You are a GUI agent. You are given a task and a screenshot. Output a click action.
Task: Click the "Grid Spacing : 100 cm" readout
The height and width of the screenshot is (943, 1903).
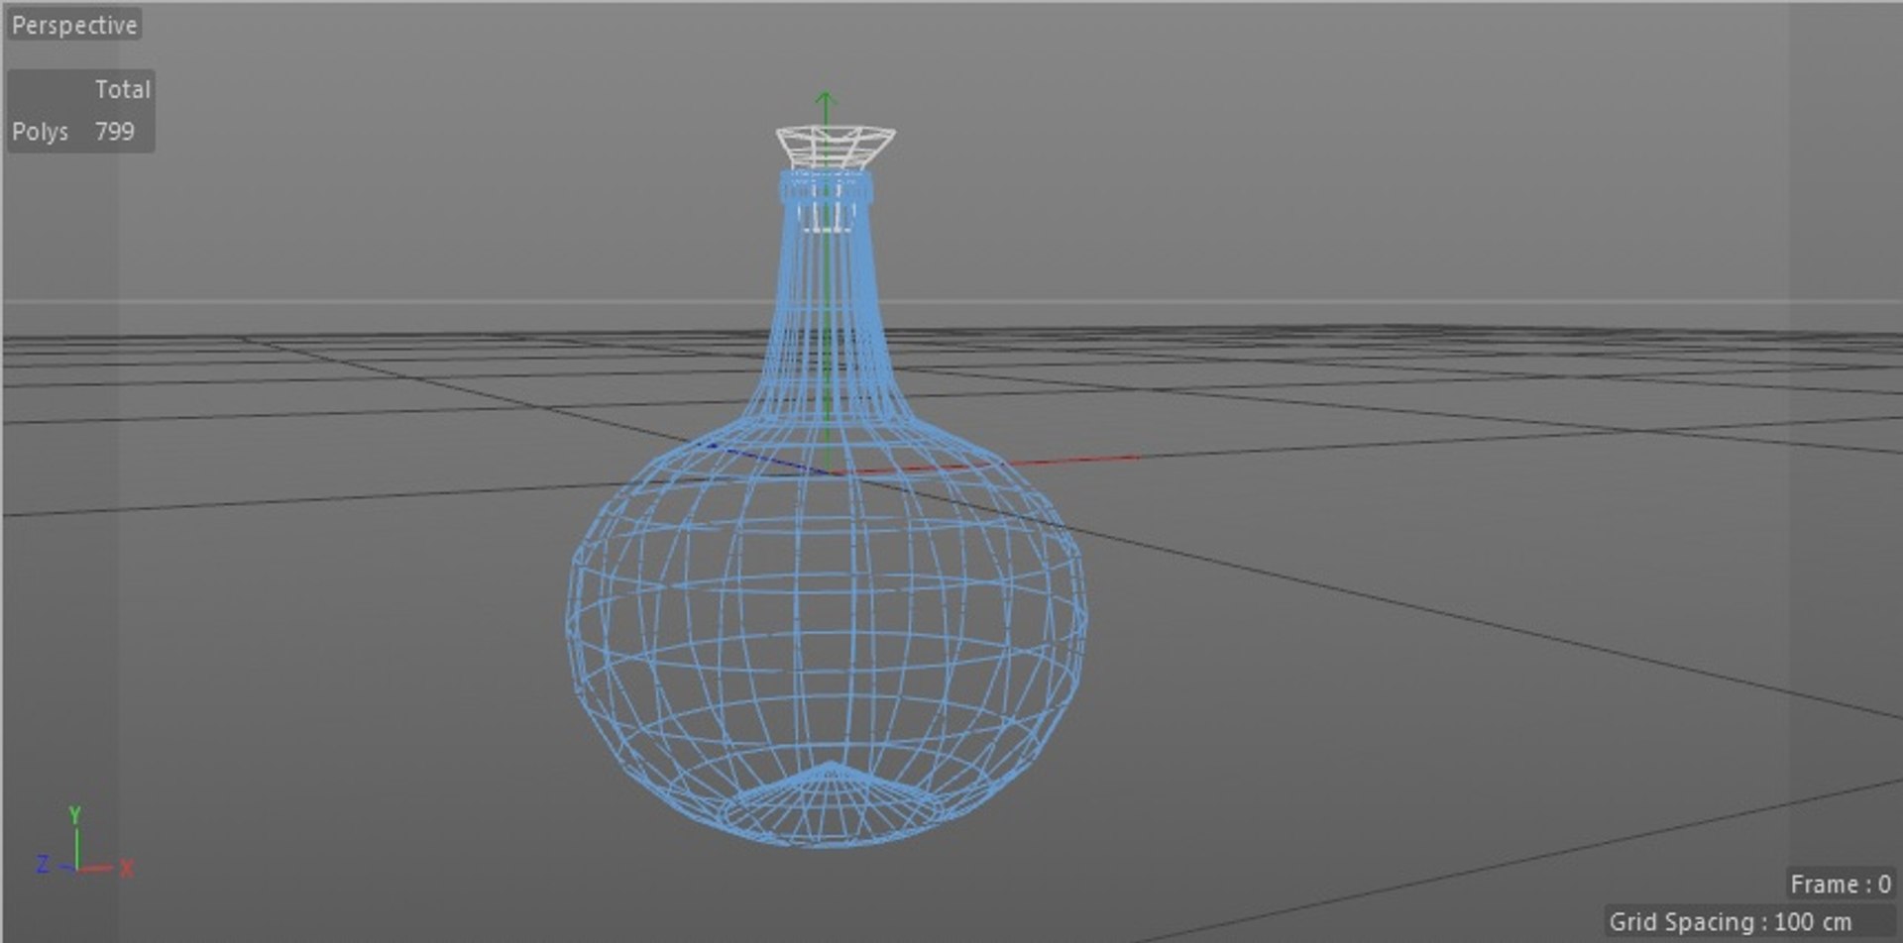(1731, 921)
